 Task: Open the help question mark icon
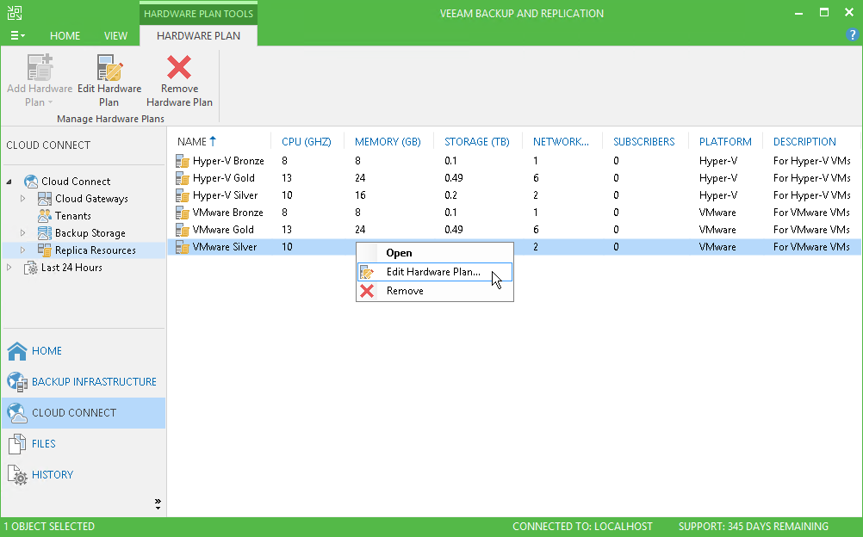pyautogui.click(x=852, y=35)
